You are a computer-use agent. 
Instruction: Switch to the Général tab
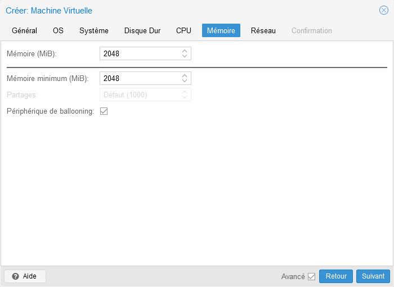(x=24, y=30)
